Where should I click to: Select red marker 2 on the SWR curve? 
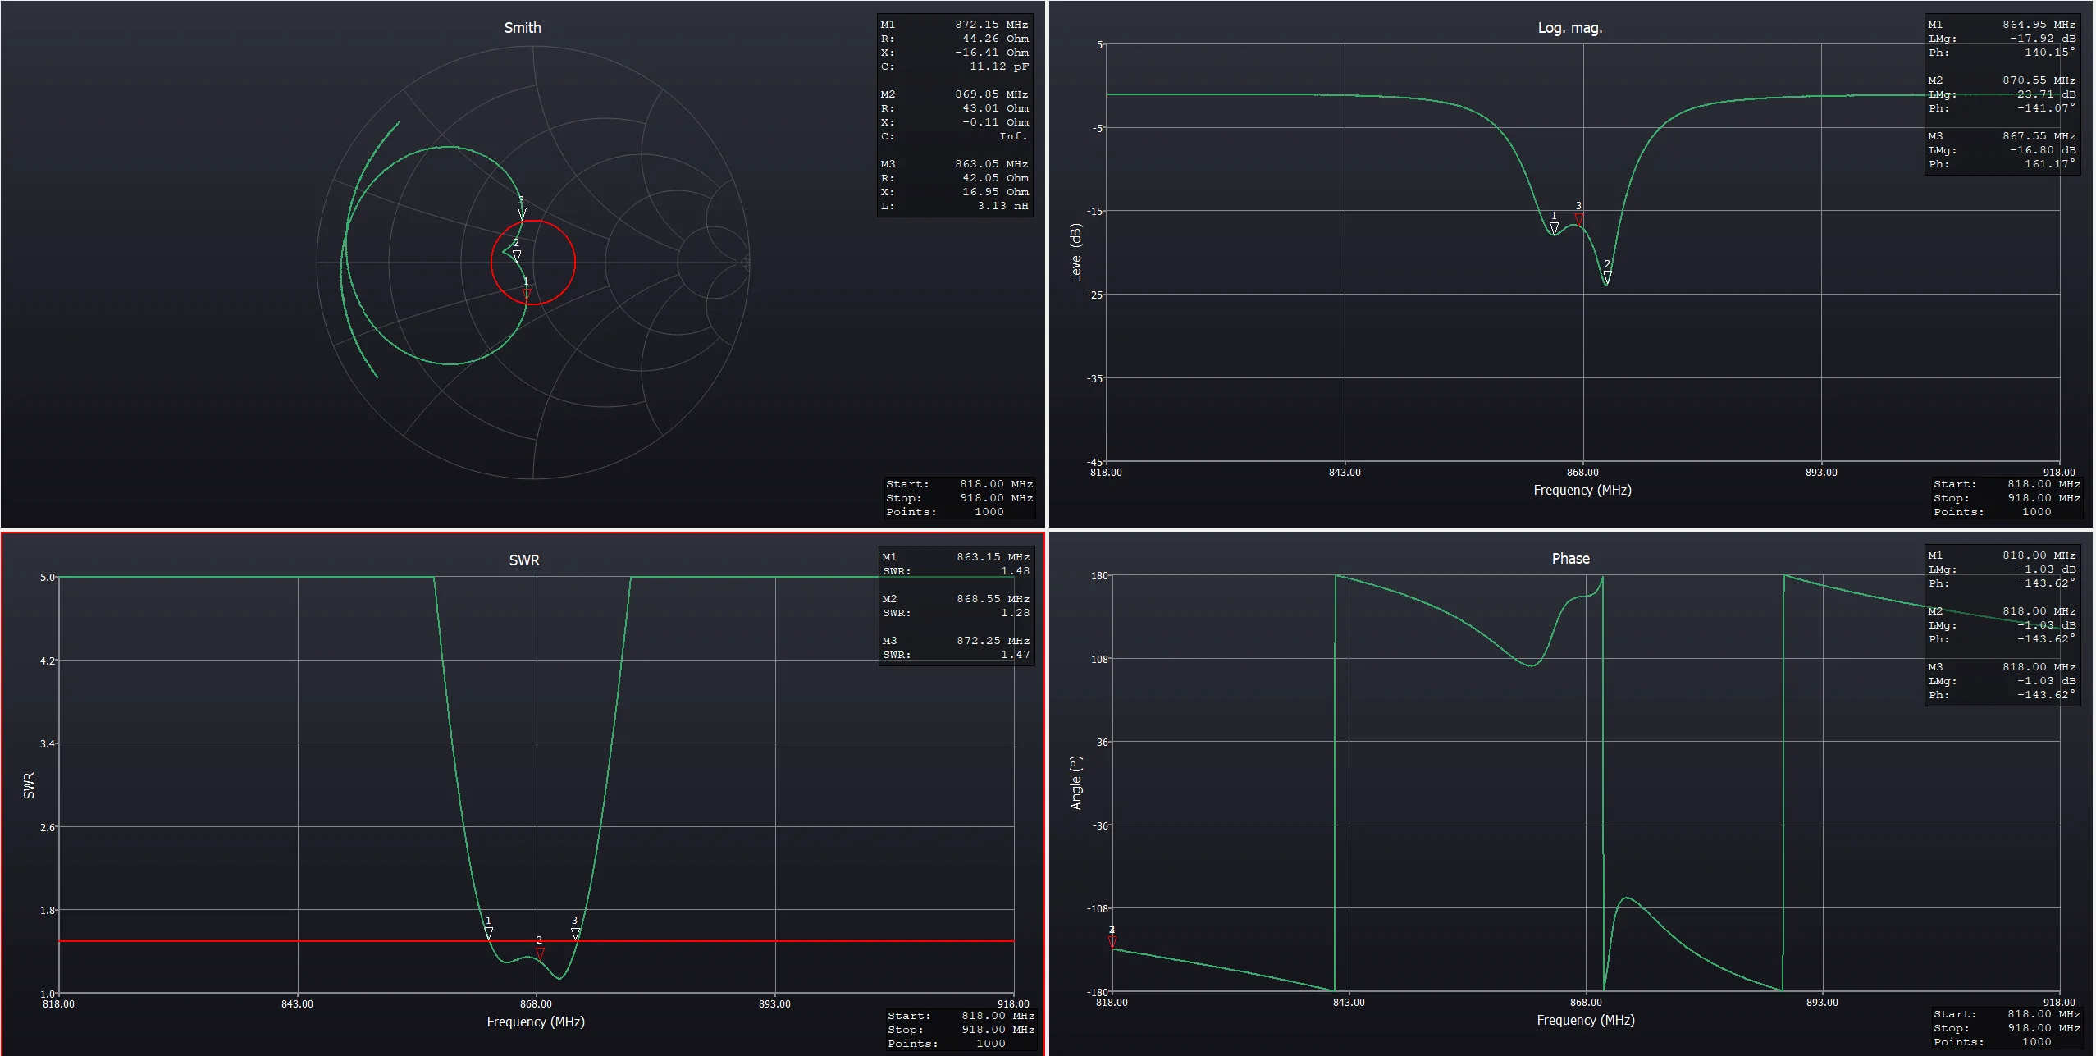[x=540, y=953]
